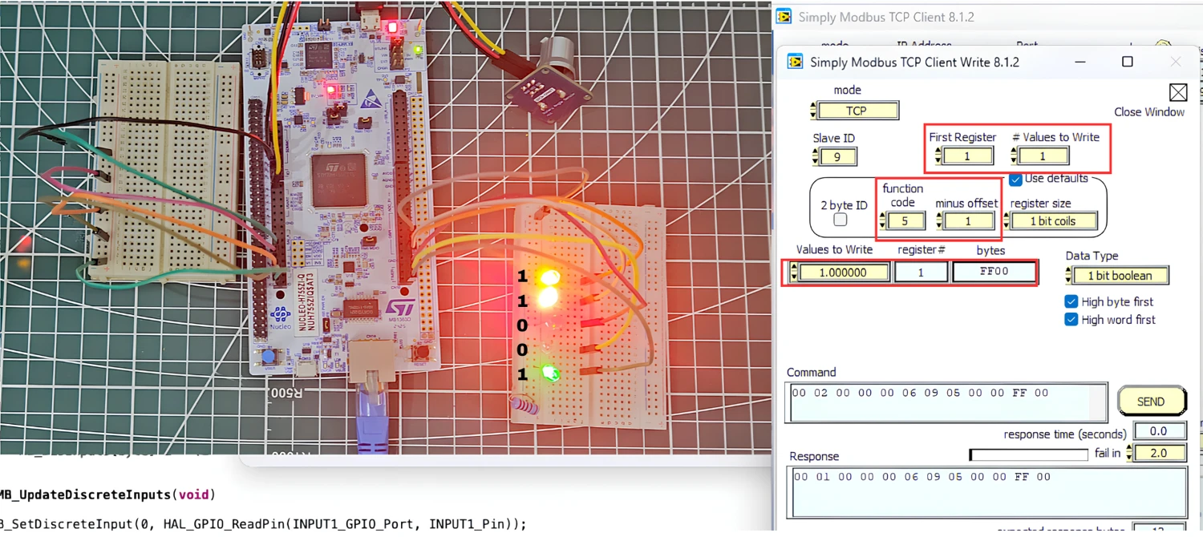1203x537 pixels.
Task: Click the response timeout progress bar
Action: 1029,454
